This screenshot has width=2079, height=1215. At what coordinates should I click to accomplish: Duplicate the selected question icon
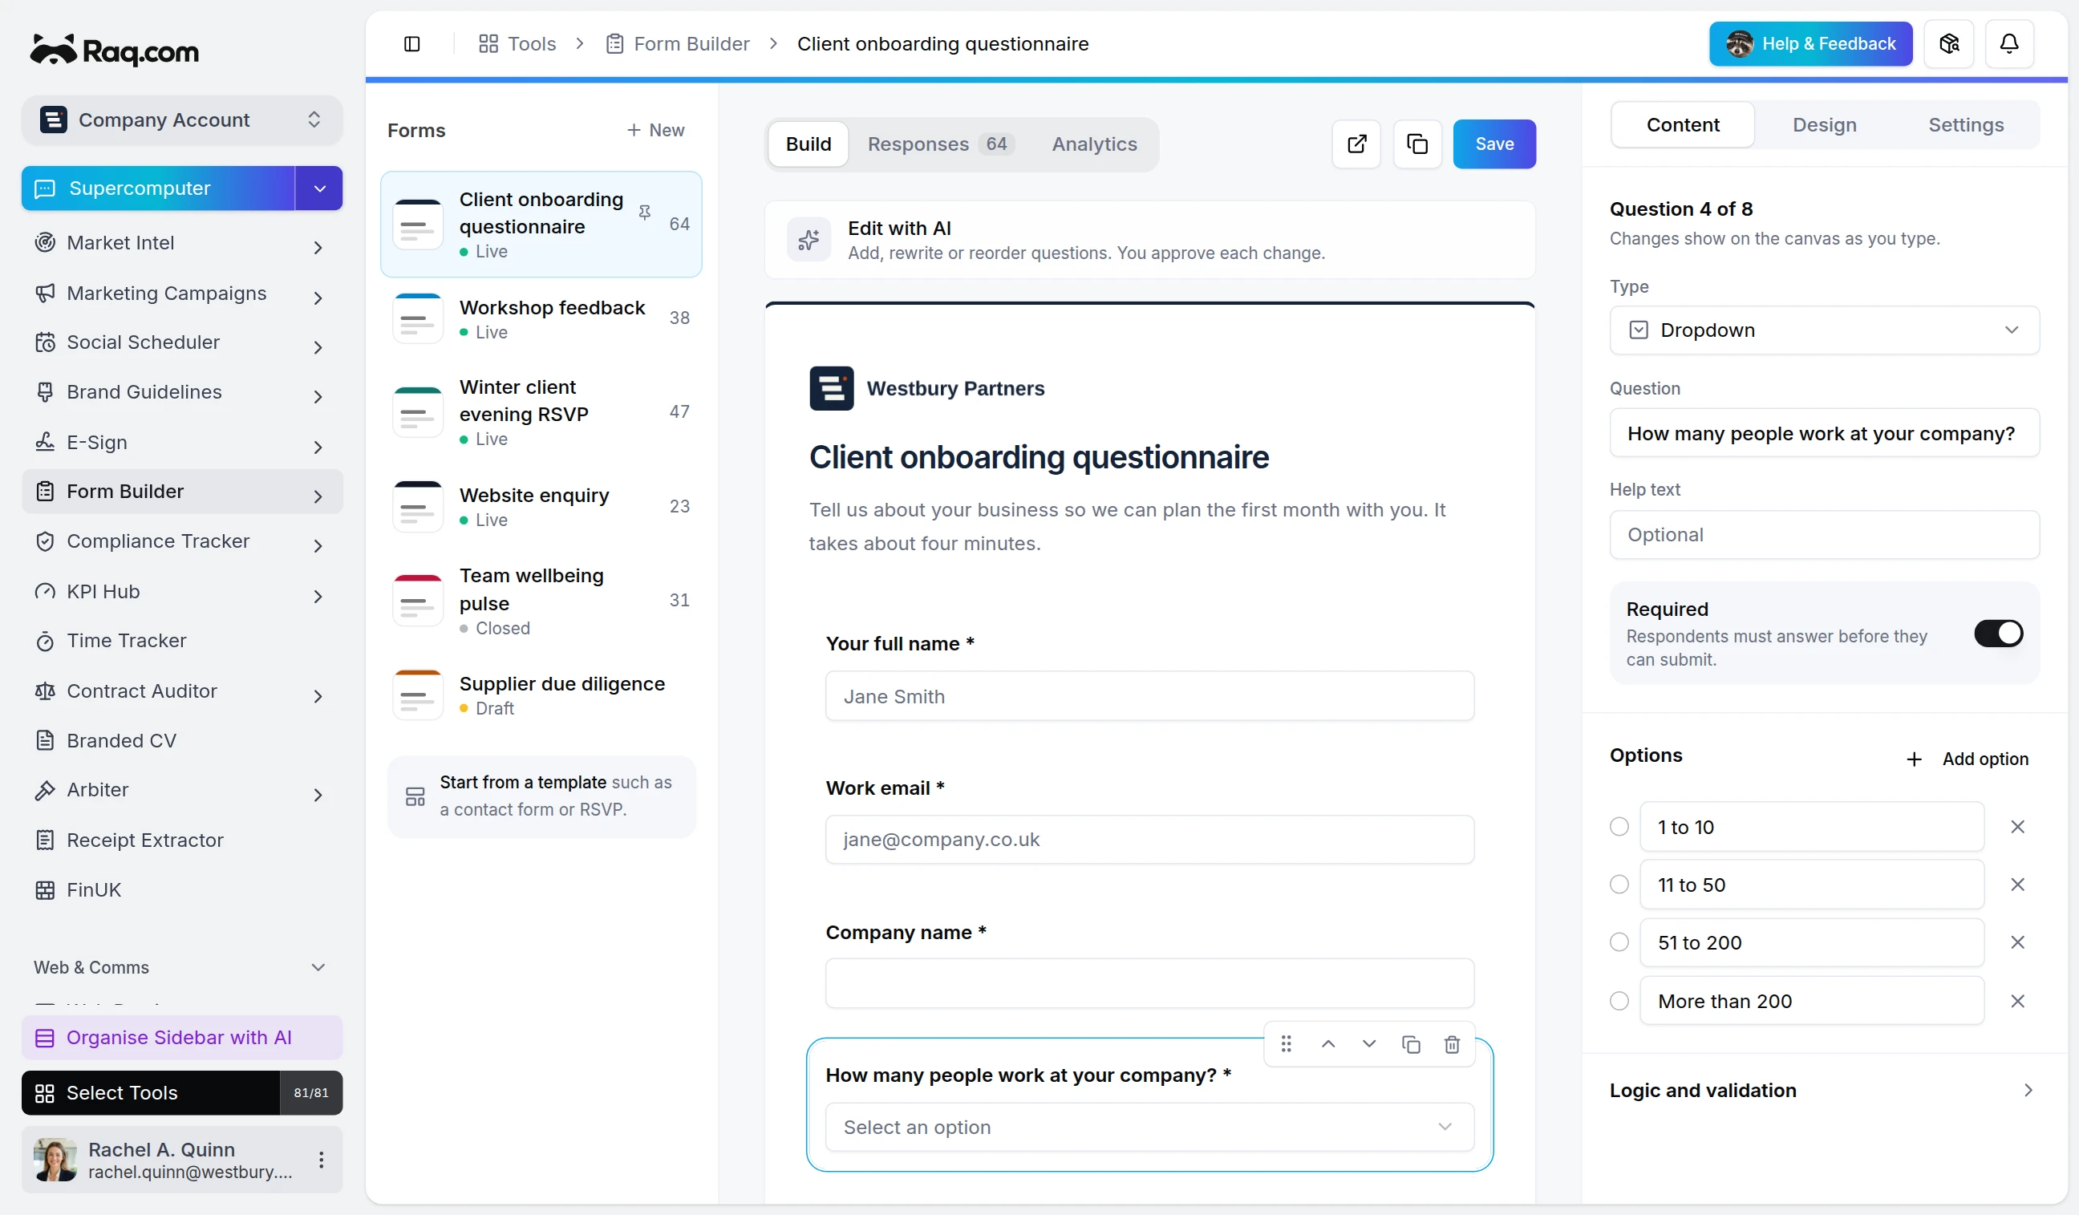(x=1411, y=1044)
